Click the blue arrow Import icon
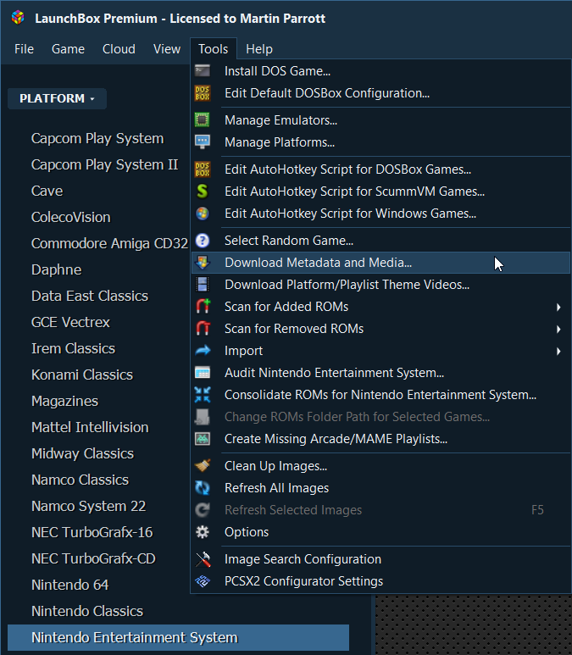The width and height of the screenshot is (572, 655). click(x=203, y=351)
